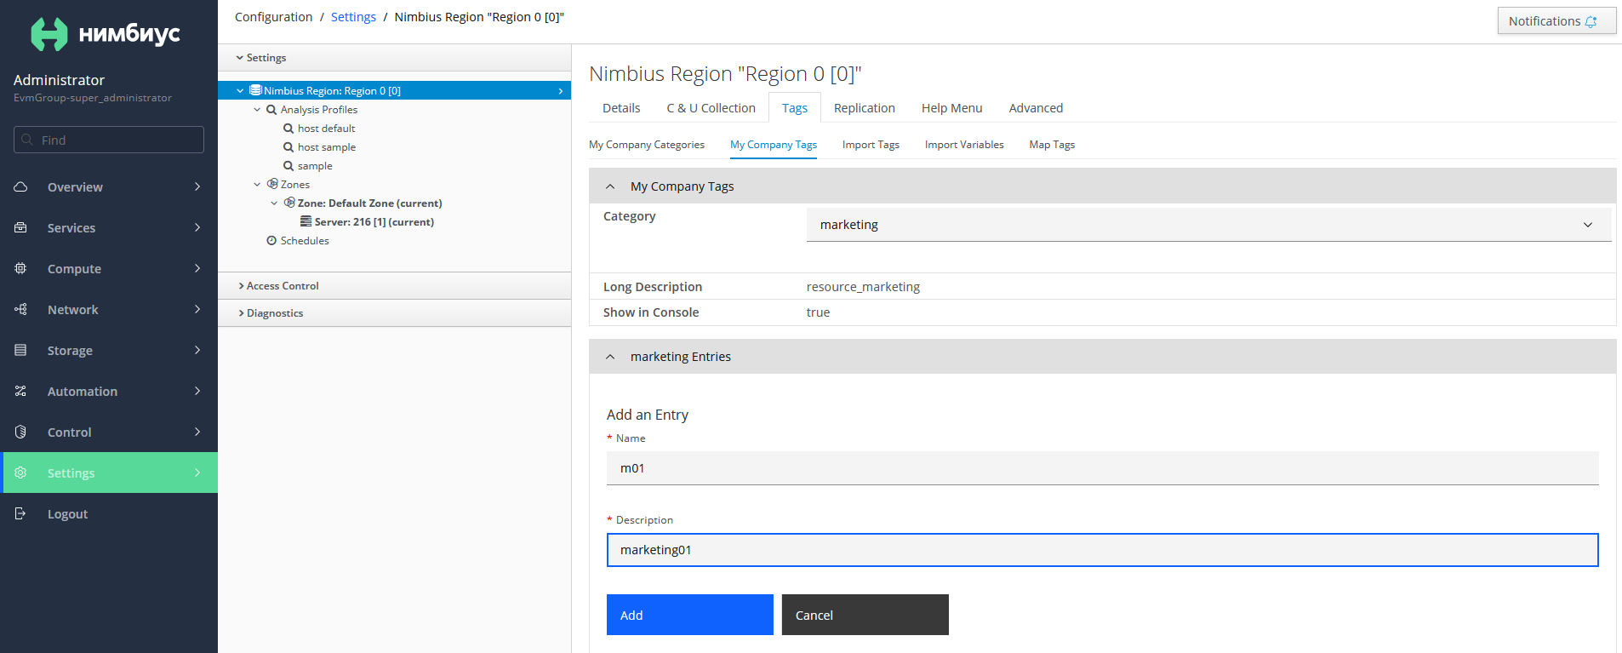Open the Advanced tab

pos(1036,108)
